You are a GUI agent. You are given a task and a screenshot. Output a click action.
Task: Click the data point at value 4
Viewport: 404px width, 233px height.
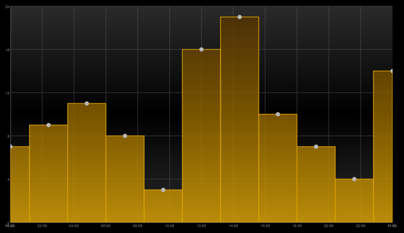355,179
